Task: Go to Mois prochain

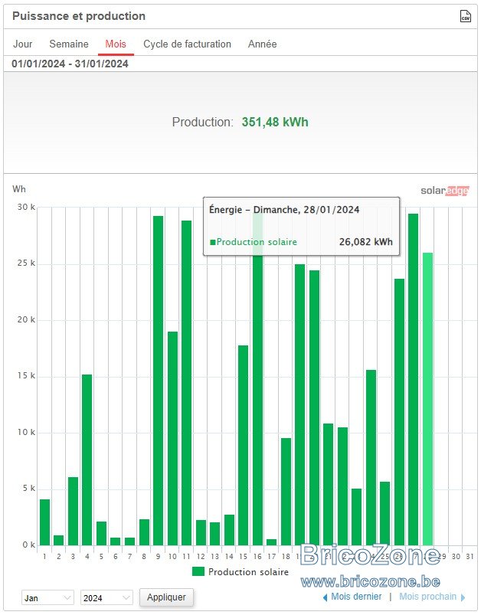Action: (427, 597)
